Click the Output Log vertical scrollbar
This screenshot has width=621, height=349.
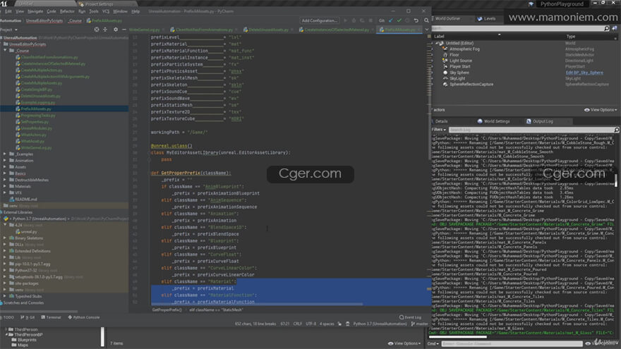[616, 180]
